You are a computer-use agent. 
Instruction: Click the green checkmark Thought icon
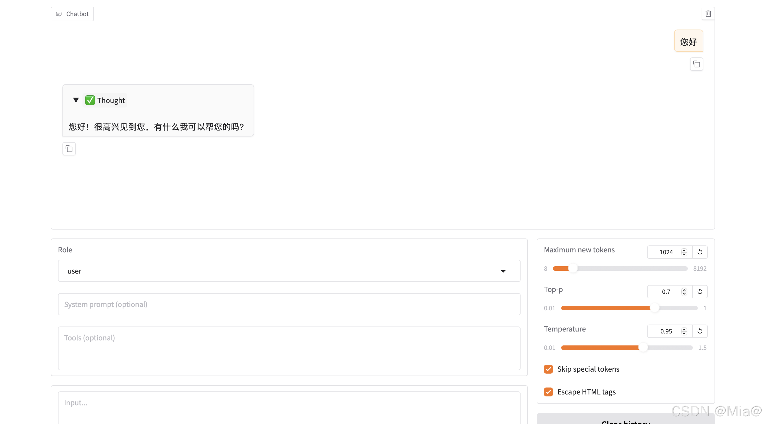click(90, 100)
